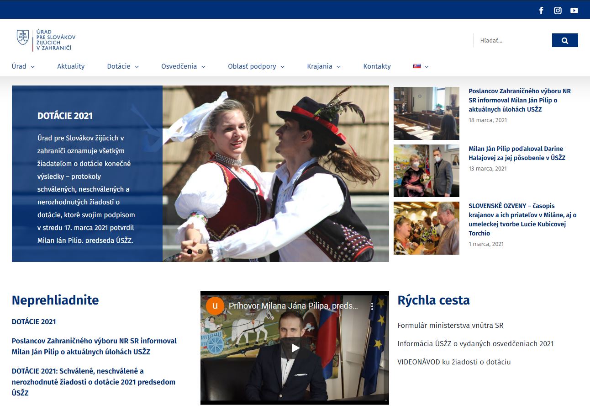Open Formulár ministerstva vnútra SR
This screenshot has height=417, width=590.
coord(450,326)
